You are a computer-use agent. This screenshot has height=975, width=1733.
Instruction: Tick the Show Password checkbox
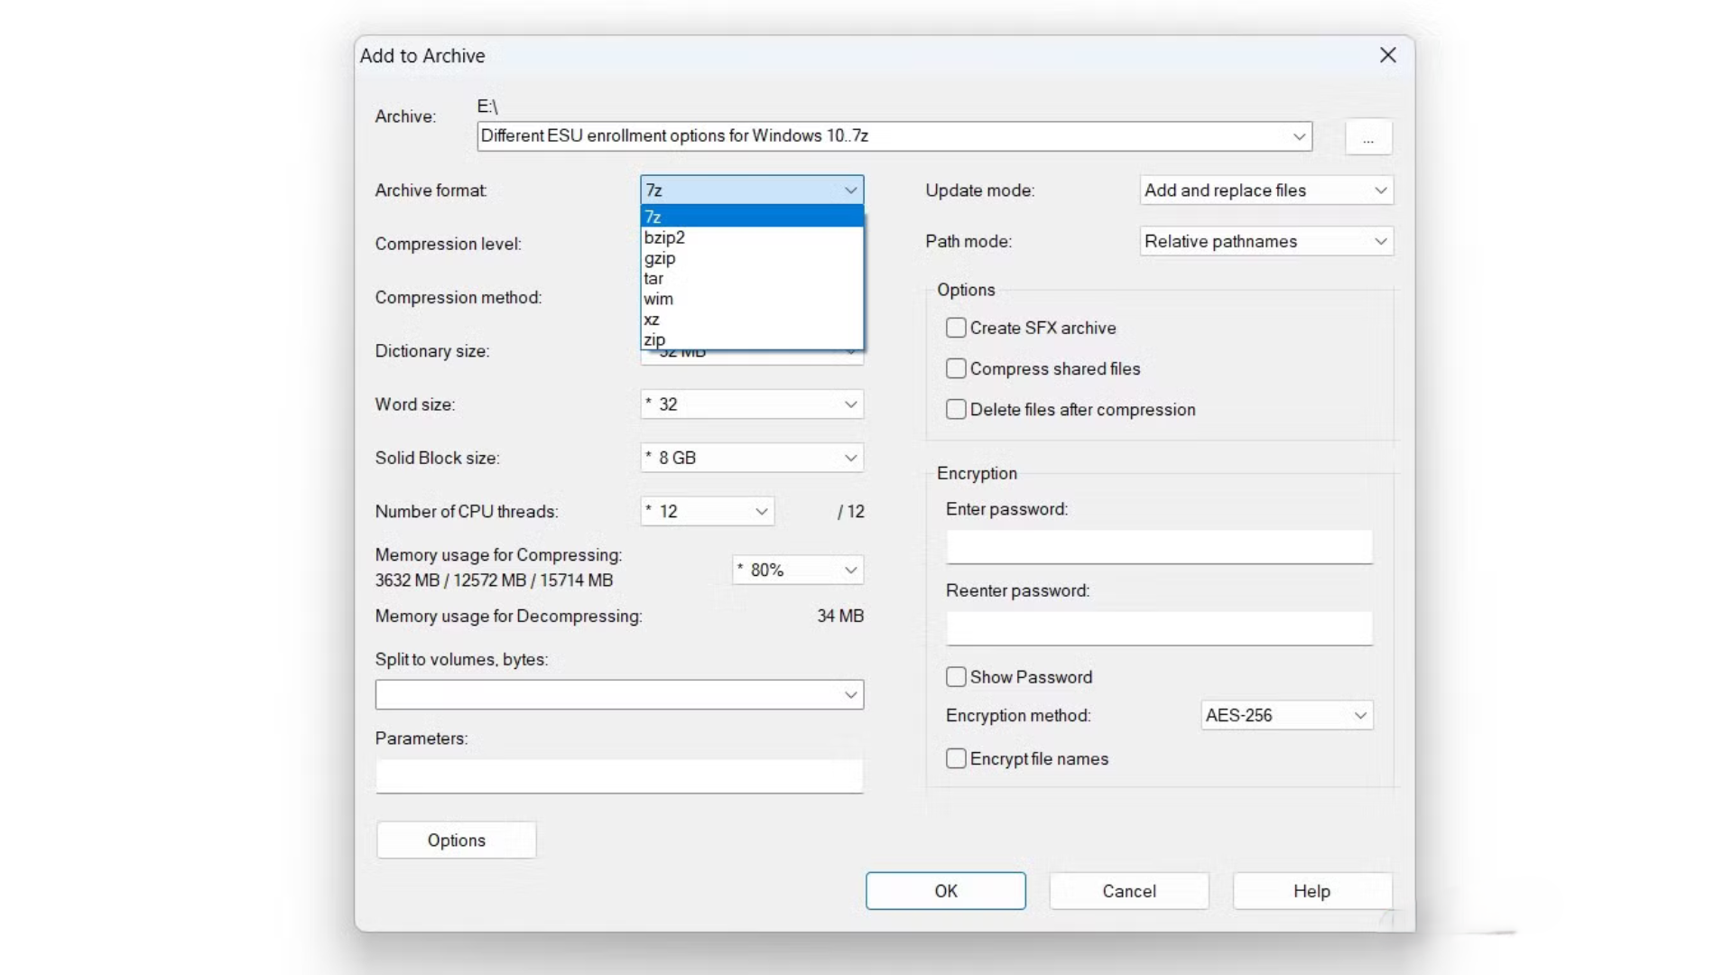coord(956,677)
